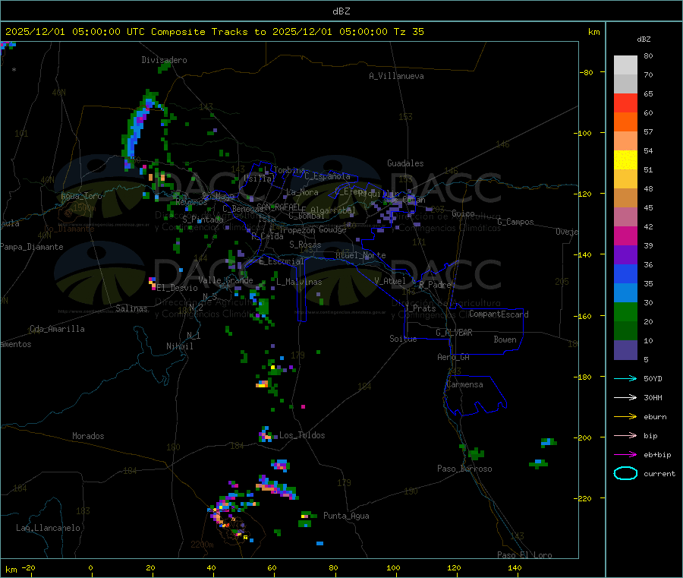Click the 'Divisadero' map label
The height and width of the screenshot is (578, 683).
click(x=164, y=60)
